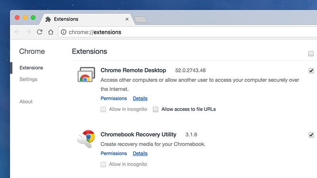Image resolution: width=317 pixels, height=178 pixels.
Task: Enable Allow access to file URLs
Action: coord(156,109)
